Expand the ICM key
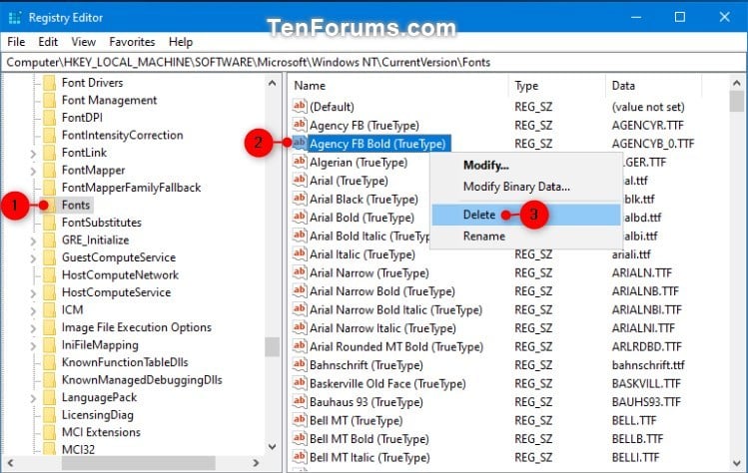This screenshot has height=473, width=748. pos(33,311)
